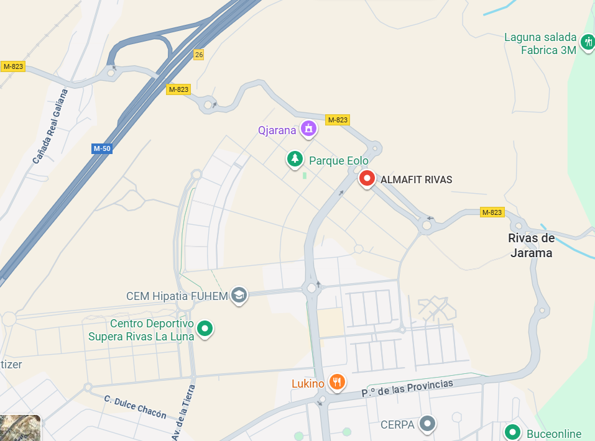Screen dimensions: 595x441
Task: Select the blue M-50 highway shield
Action: coord(102,148)
